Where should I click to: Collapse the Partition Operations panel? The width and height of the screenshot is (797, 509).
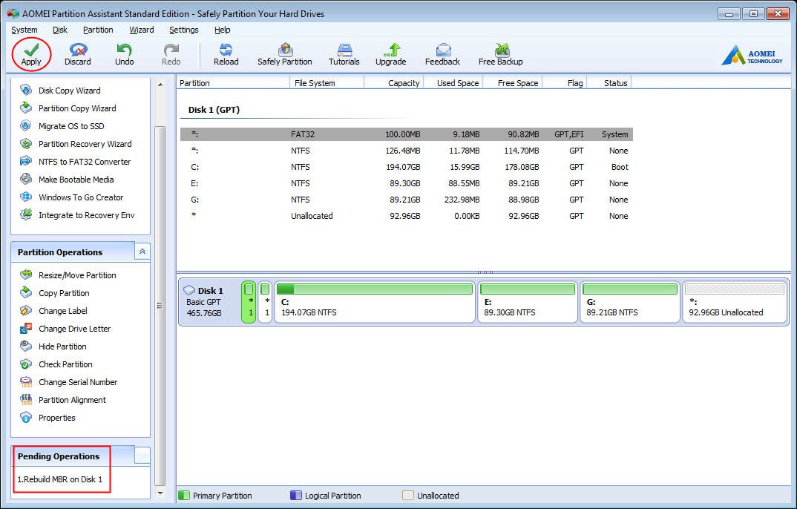[142, 252]
